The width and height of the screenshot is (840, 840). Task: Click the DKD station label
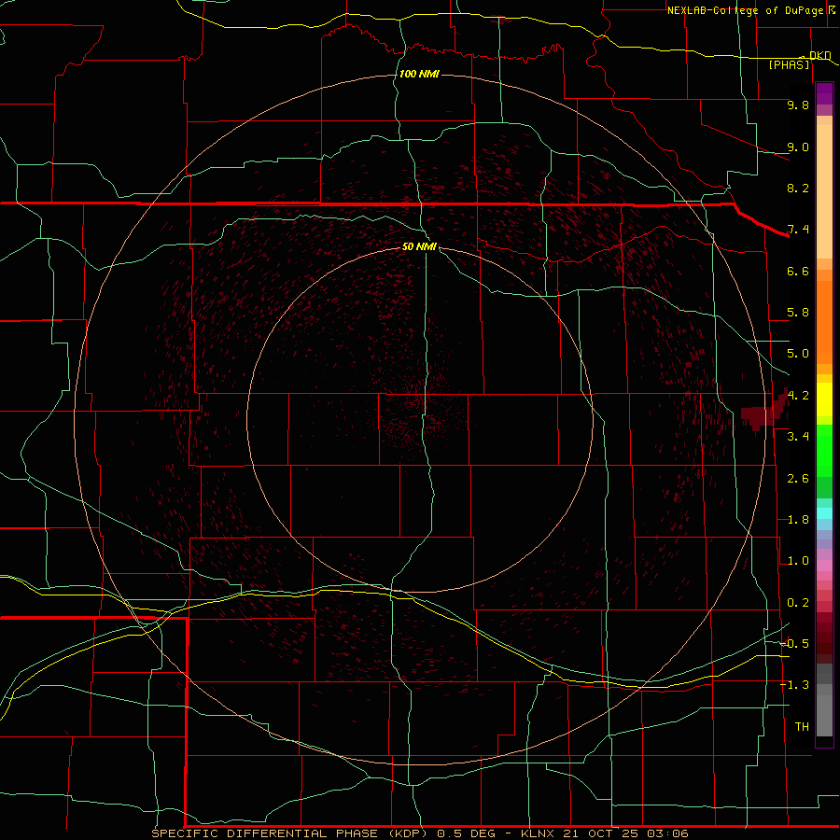[820, 55]
